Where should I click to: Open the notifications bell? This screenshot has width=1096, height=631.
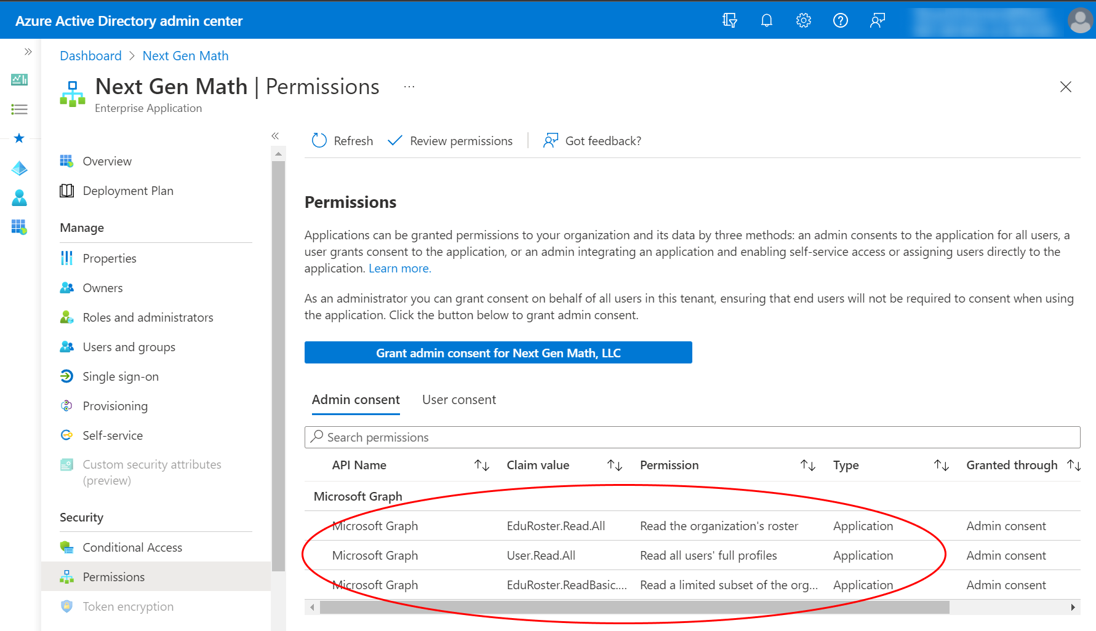(x=766, y=20)
